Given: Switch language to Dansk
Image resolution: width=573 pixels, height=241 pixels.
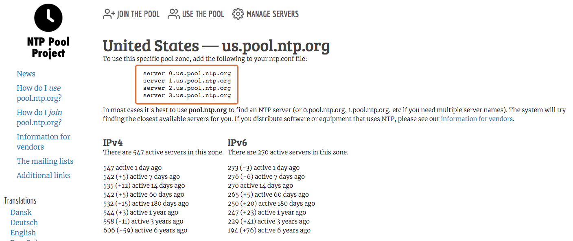Looking at the screenshot, I should (21, 213).
